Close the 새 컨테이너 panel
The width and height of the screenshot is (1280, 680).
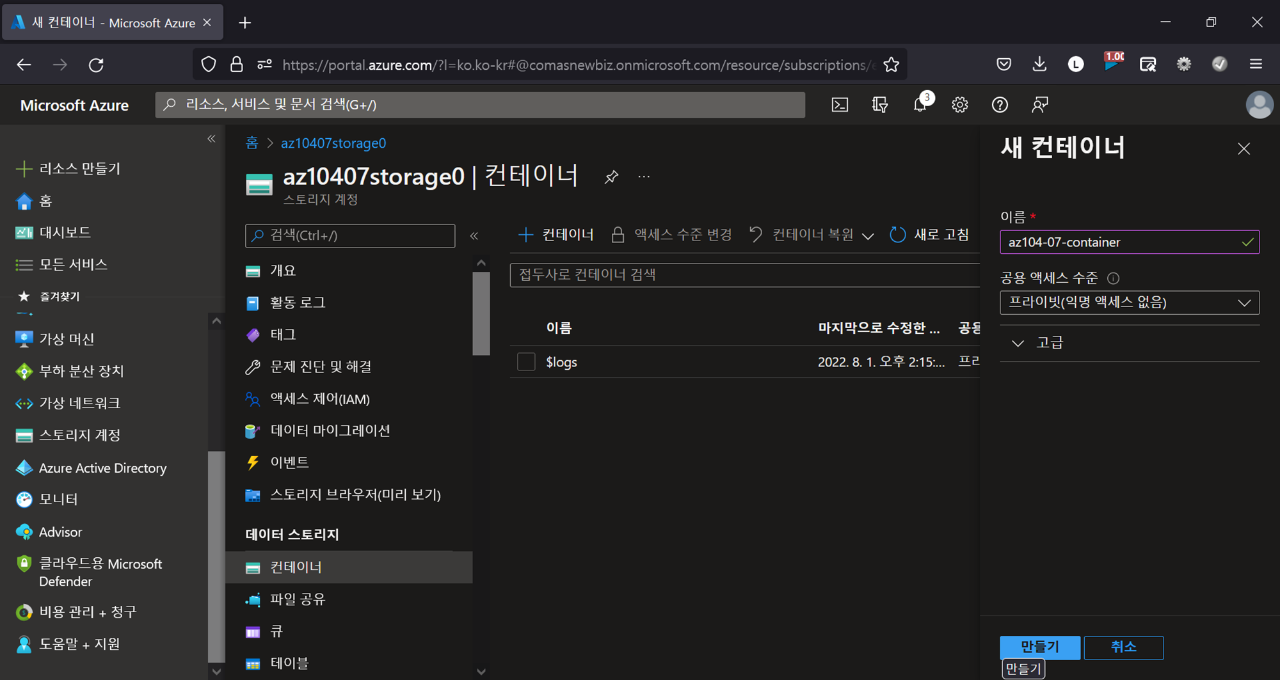coord(1244,149)
